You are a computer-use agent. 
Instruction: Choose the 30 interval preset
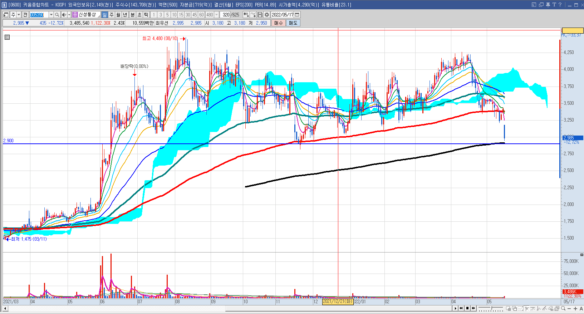point(188,15)
